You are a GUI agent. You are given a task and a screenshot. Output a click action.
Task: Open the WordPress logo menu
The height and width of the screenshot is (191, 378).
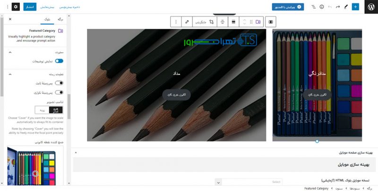click(x=370, y=7)
